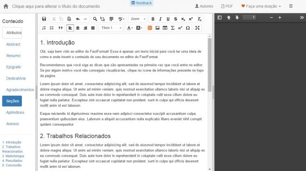The height and width of the screenshot is (171, 306).
Task: Maximize the editor with the fullscreen icon
Action: point(198,28)
